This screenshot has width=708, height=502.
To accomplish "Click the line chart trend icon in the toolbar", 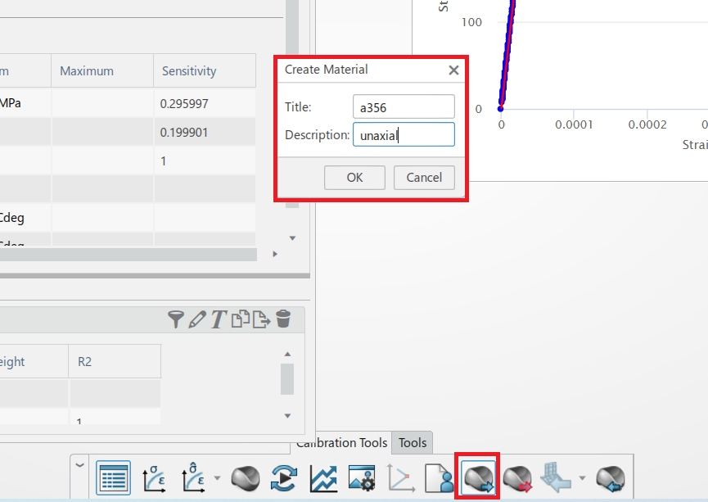I will pos(323,477).
